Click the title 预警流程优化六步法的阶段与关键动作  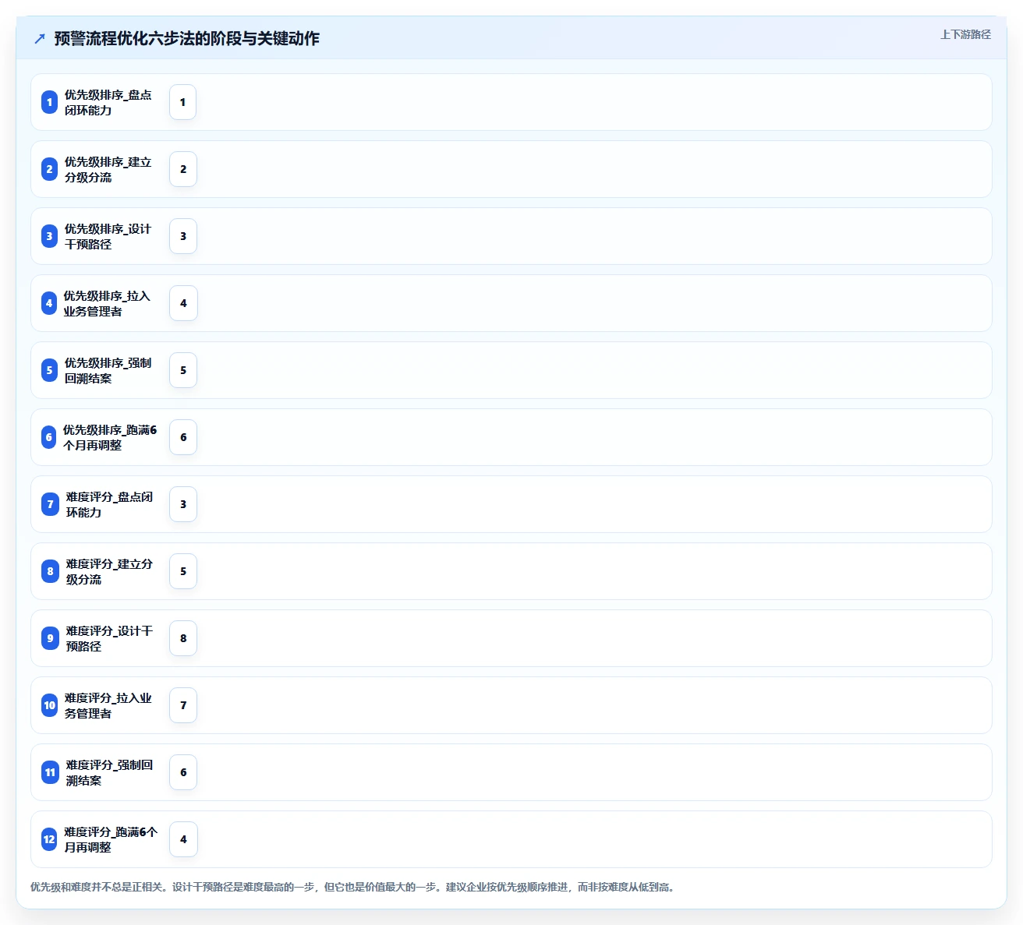[x=187, y=38]
